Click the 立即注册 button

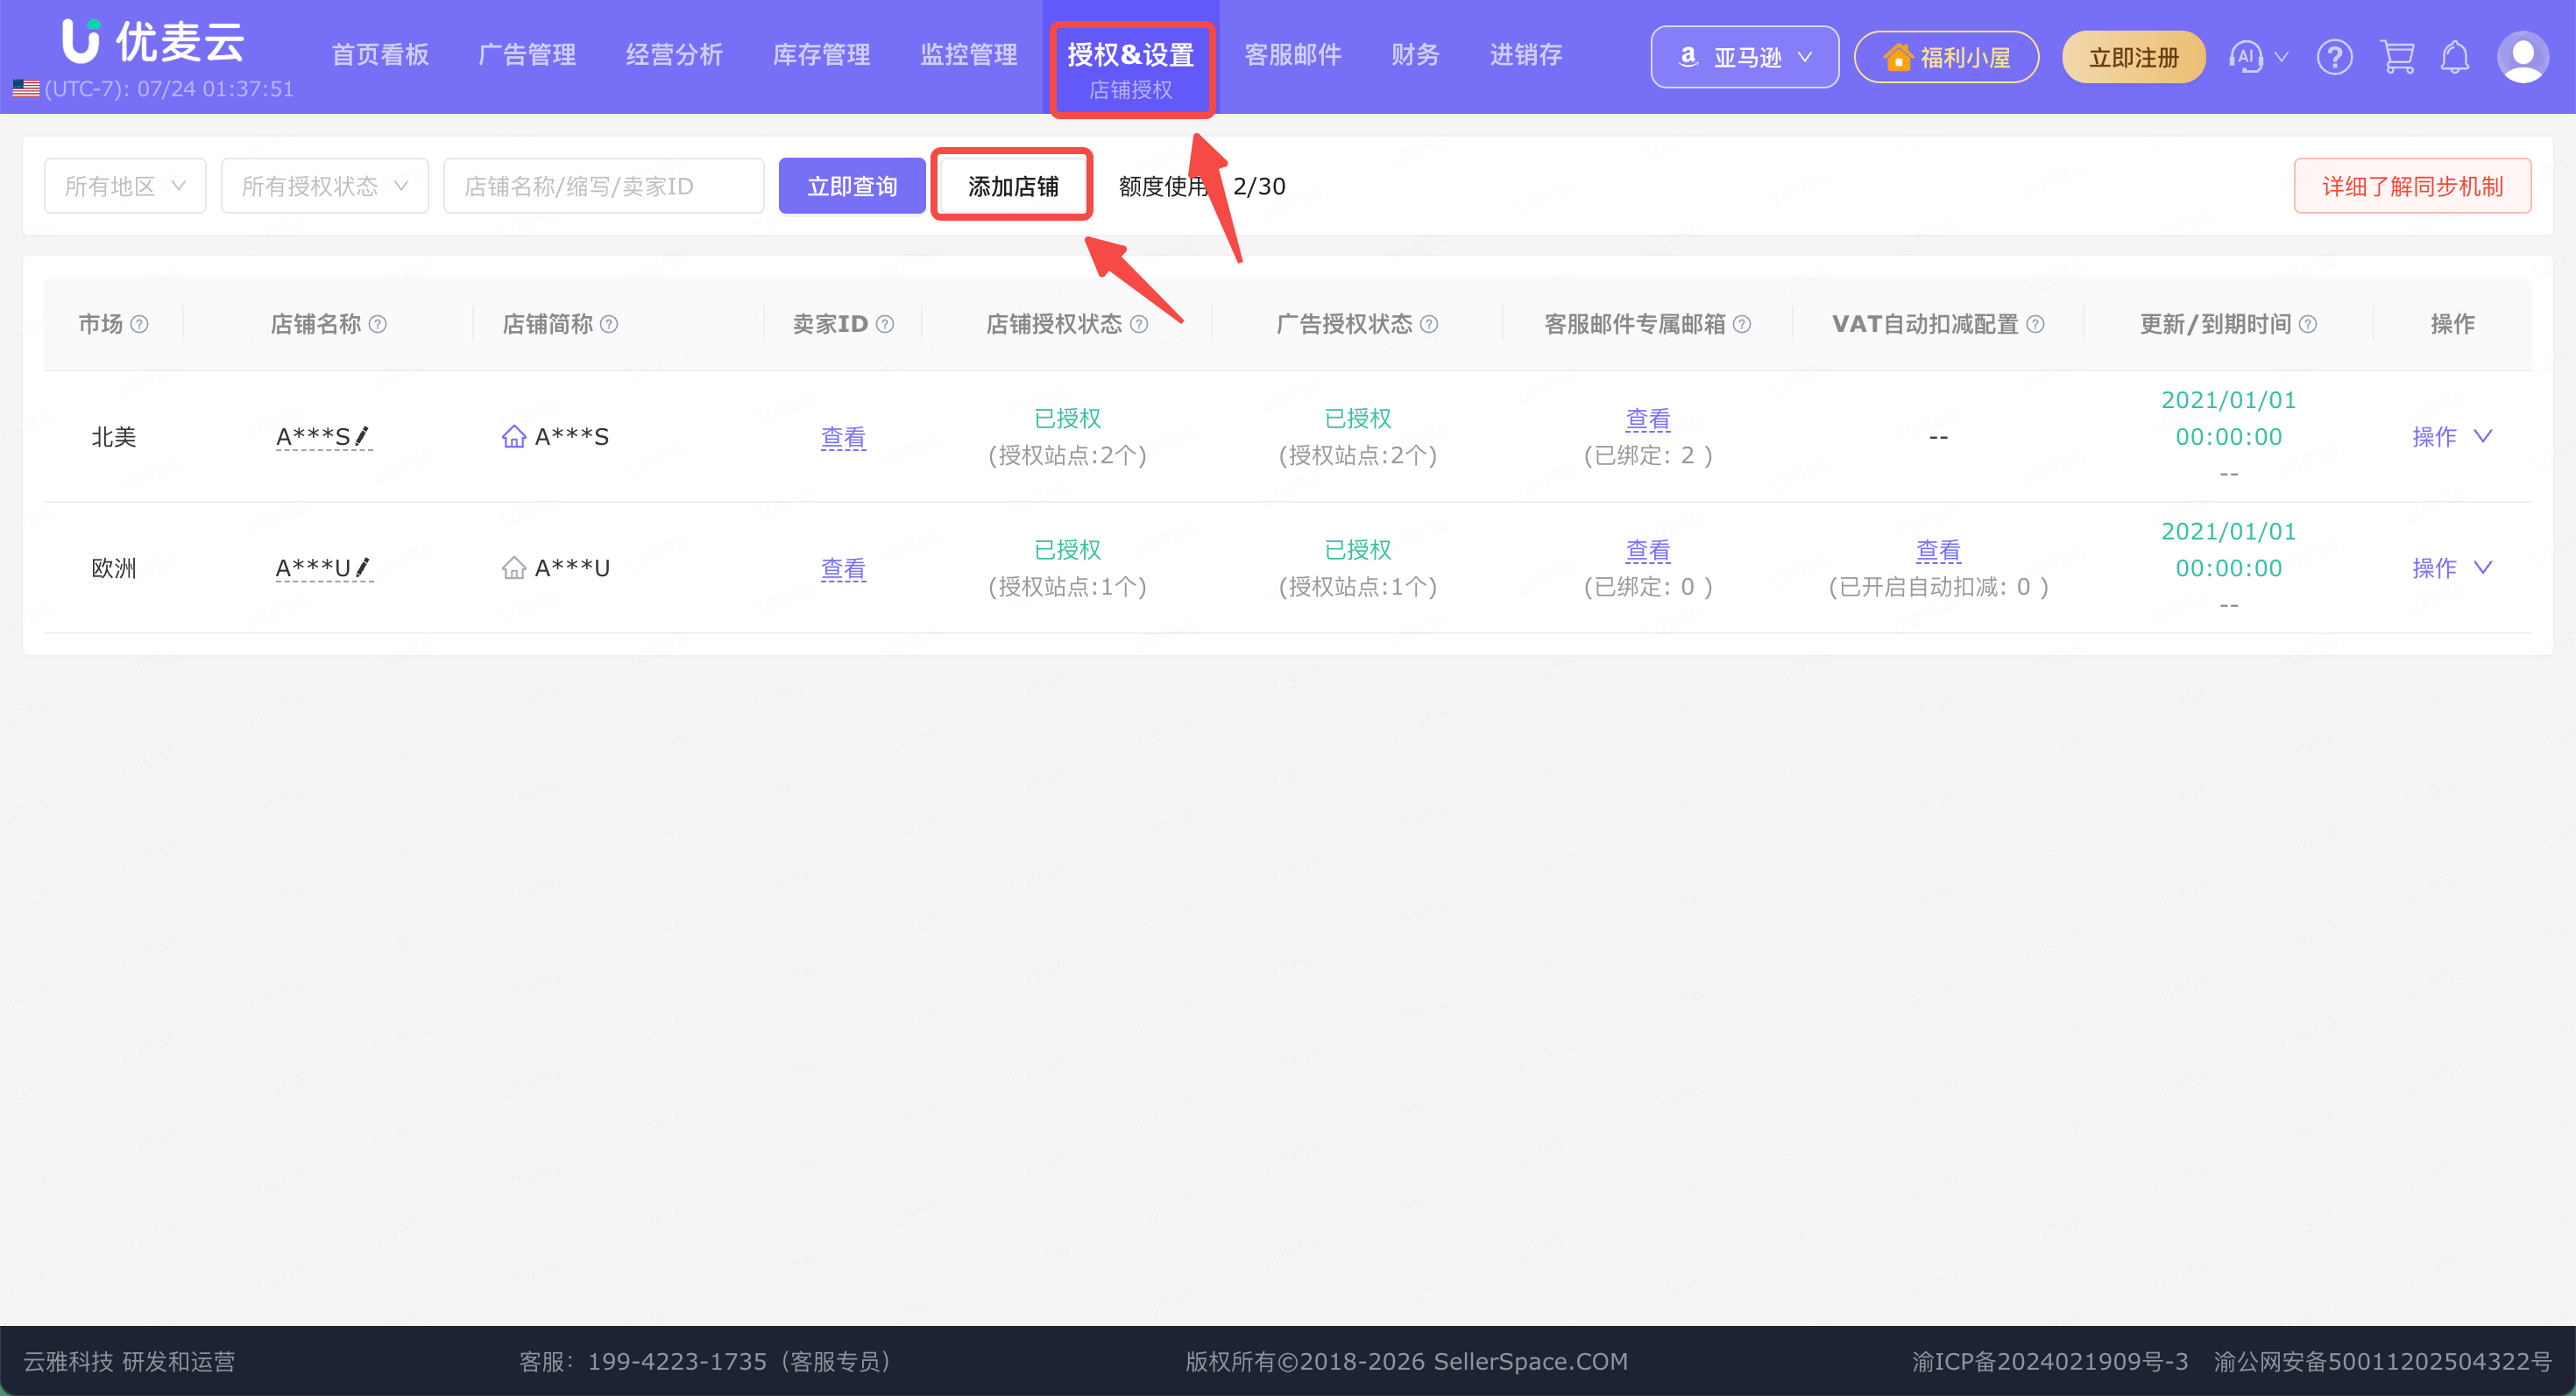point(2134,57)
